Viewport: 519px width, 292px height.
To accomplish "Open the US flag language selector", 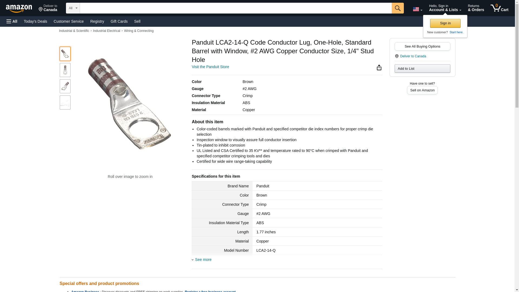I will coord(417,9).
